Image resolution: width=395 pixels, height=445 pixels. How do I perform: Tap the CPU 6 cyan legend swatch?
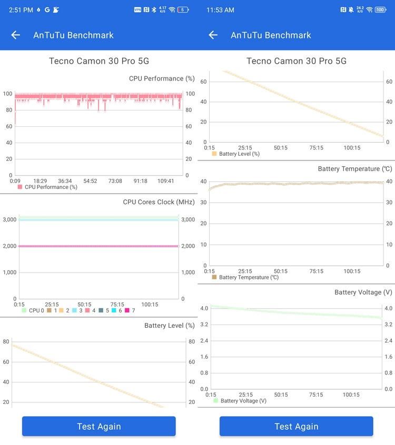114,310
